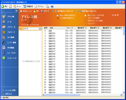Click the add new item (新しい項目を追加する) icon

click(x=58, y=15)
